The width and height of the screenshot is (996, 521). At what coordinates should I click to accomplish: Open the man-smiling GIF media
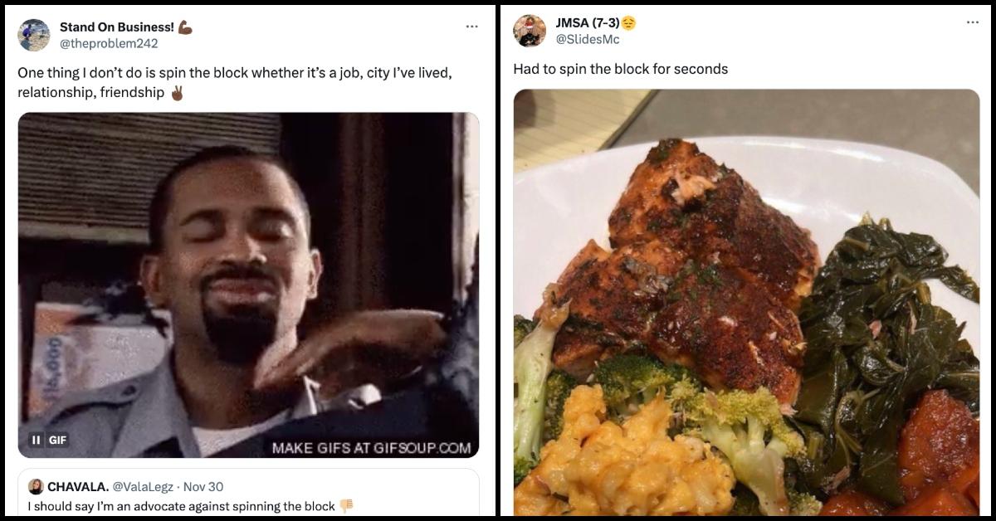pos(248,285)
